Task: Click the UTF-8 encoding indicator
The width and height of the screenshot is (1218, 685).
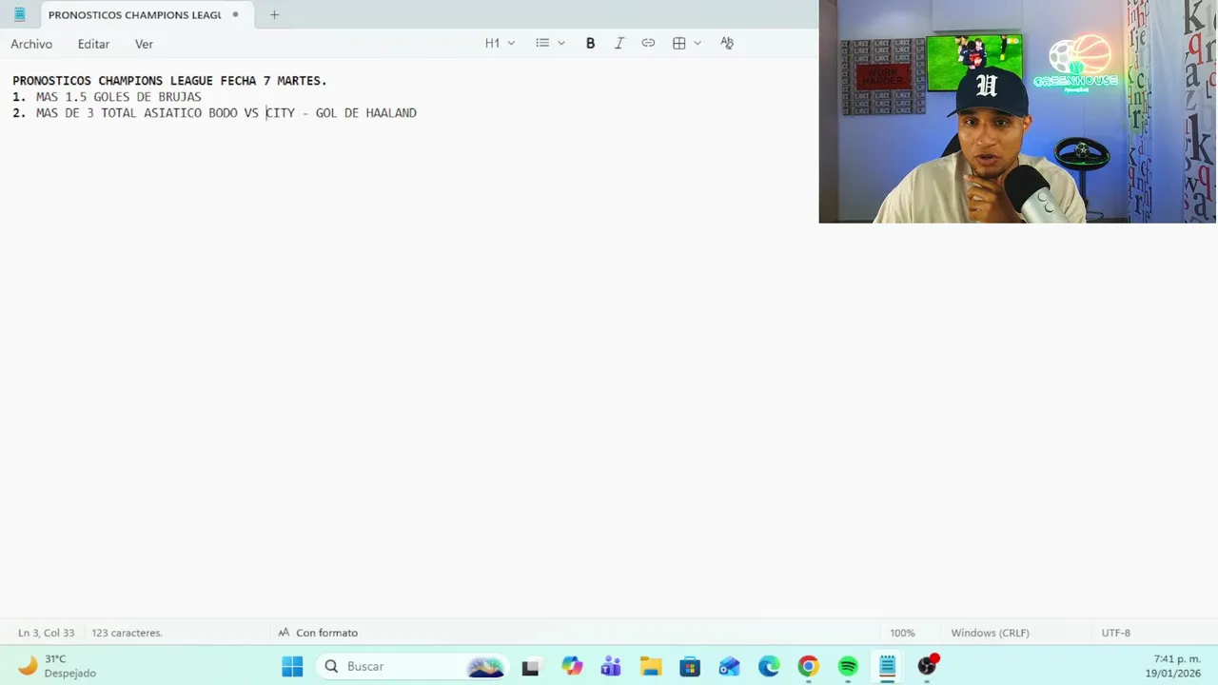Action: (x=1115, y=633)
